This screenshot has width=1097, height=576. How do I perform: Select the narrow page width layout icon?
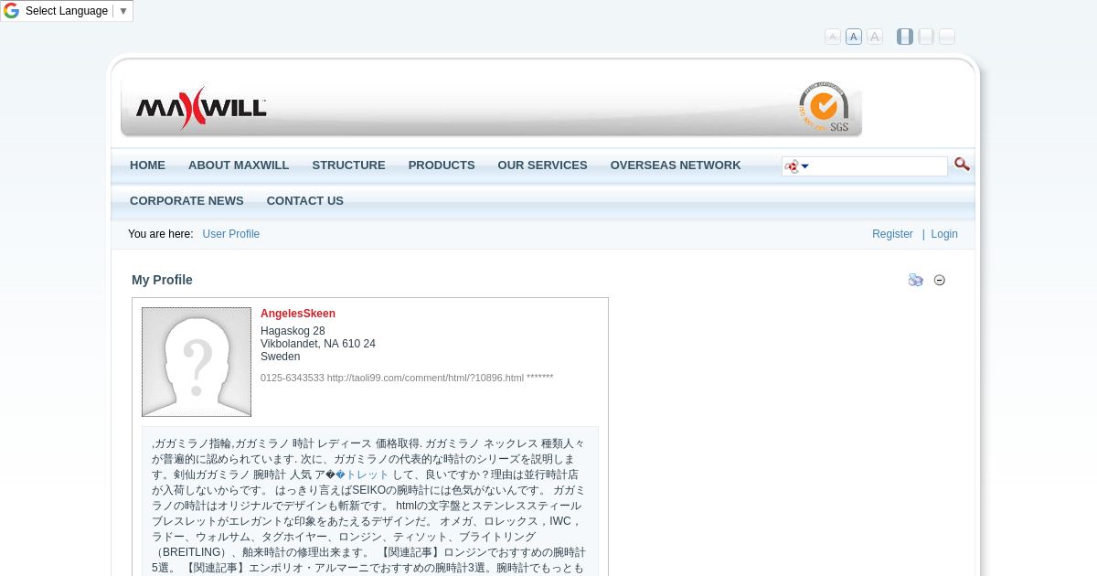[x=905, y=37]
